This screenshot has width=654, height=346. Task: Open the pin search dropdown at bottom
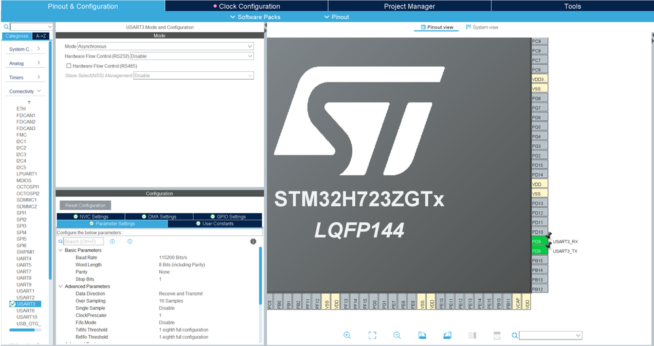pyautogui.click(x=578, y=335)
